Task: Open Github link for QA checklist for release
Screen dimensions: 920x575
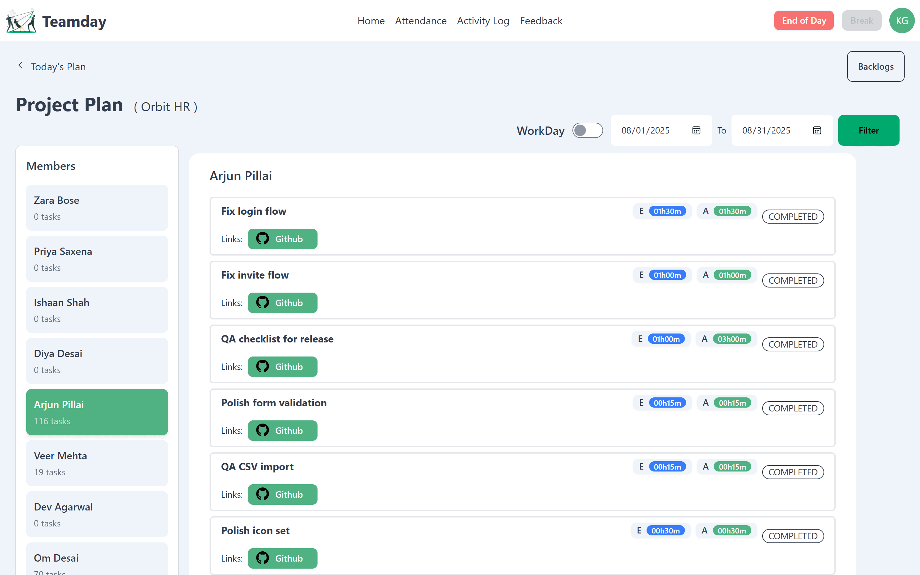Action: coord(282,367)
